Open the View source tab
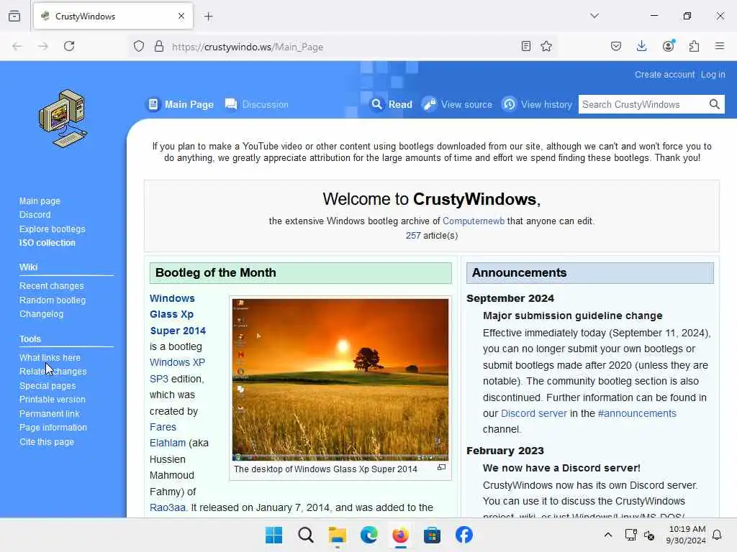This screenshot has height=552, width=737. click(x=457, y=104)
